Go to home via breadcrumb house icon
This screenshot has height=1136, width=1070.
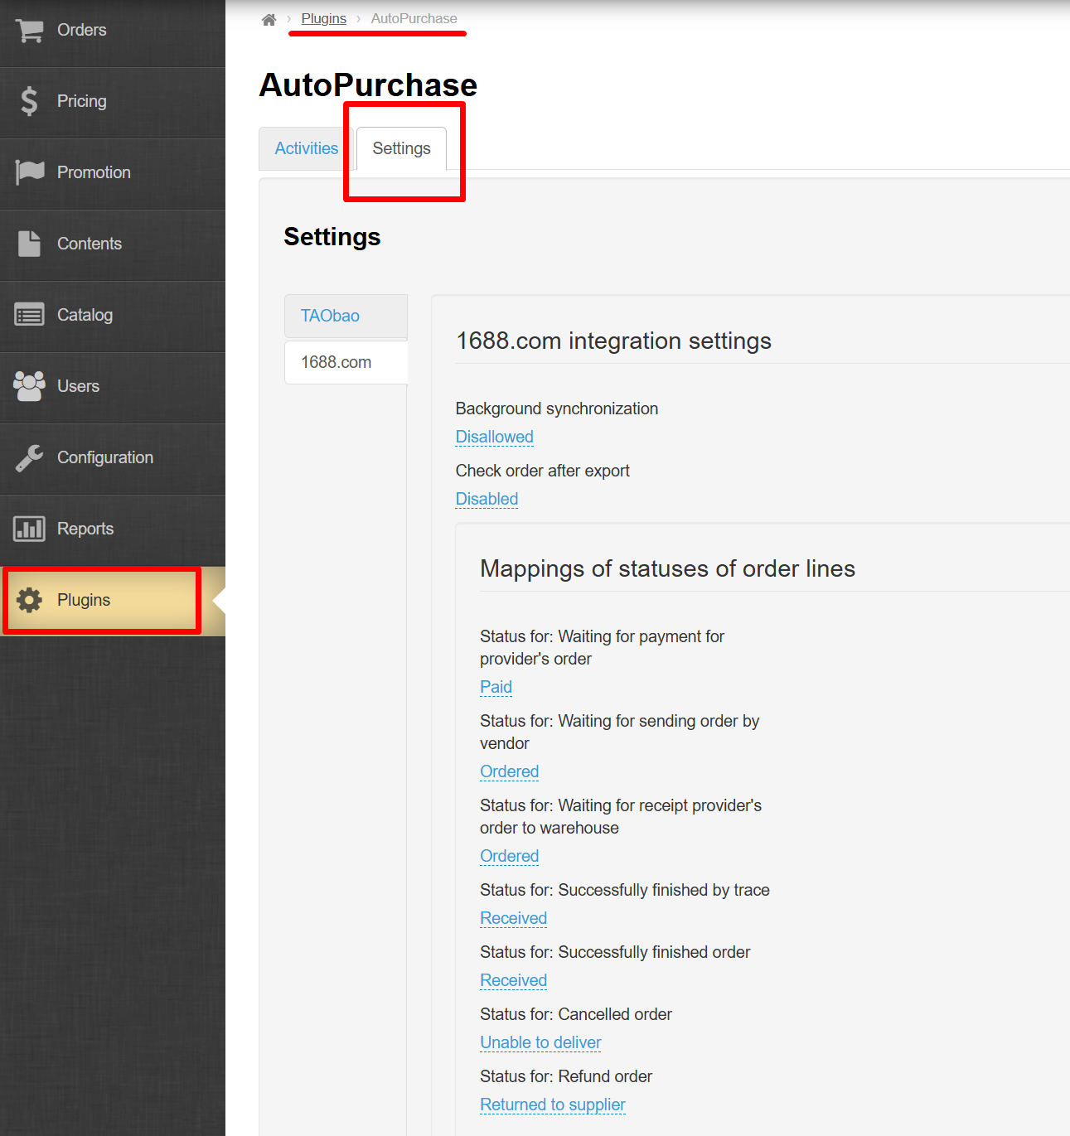tap(269, 19)
